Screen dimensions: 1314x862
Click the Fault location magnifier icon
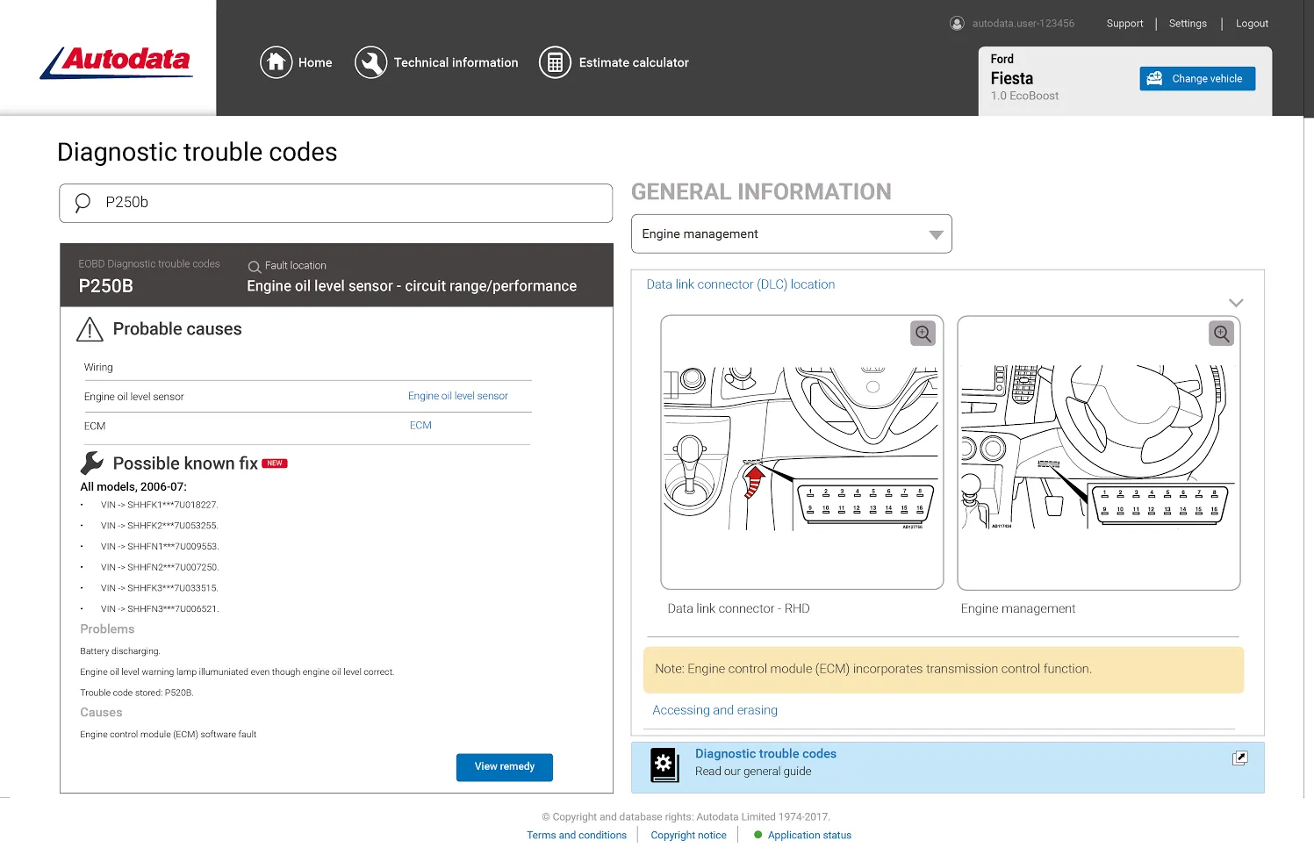255,267
